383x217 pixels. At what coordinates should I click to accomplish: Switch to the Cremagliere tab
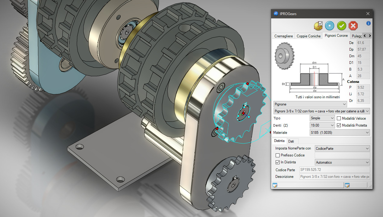coord(283,36)
